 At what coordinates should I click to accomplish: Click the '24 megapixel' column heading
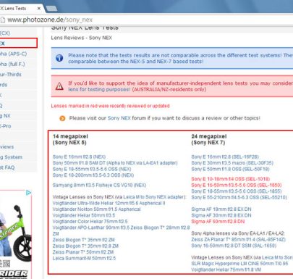click(x=209, y=136)
